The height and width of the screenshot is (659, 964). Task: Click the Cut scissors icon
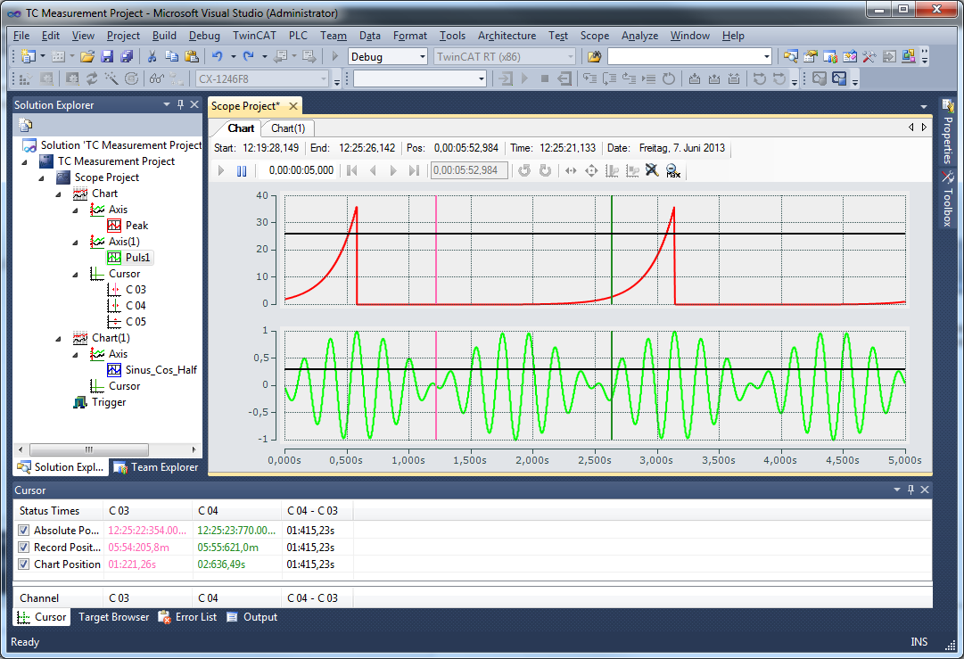point(152,56)
